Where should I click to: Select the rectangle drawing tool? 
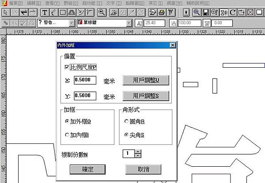pos(63,12)
